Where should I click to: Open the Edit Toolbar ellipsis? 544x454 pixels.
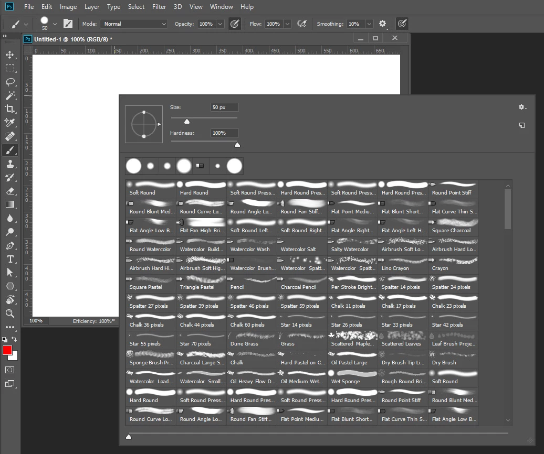10,327
